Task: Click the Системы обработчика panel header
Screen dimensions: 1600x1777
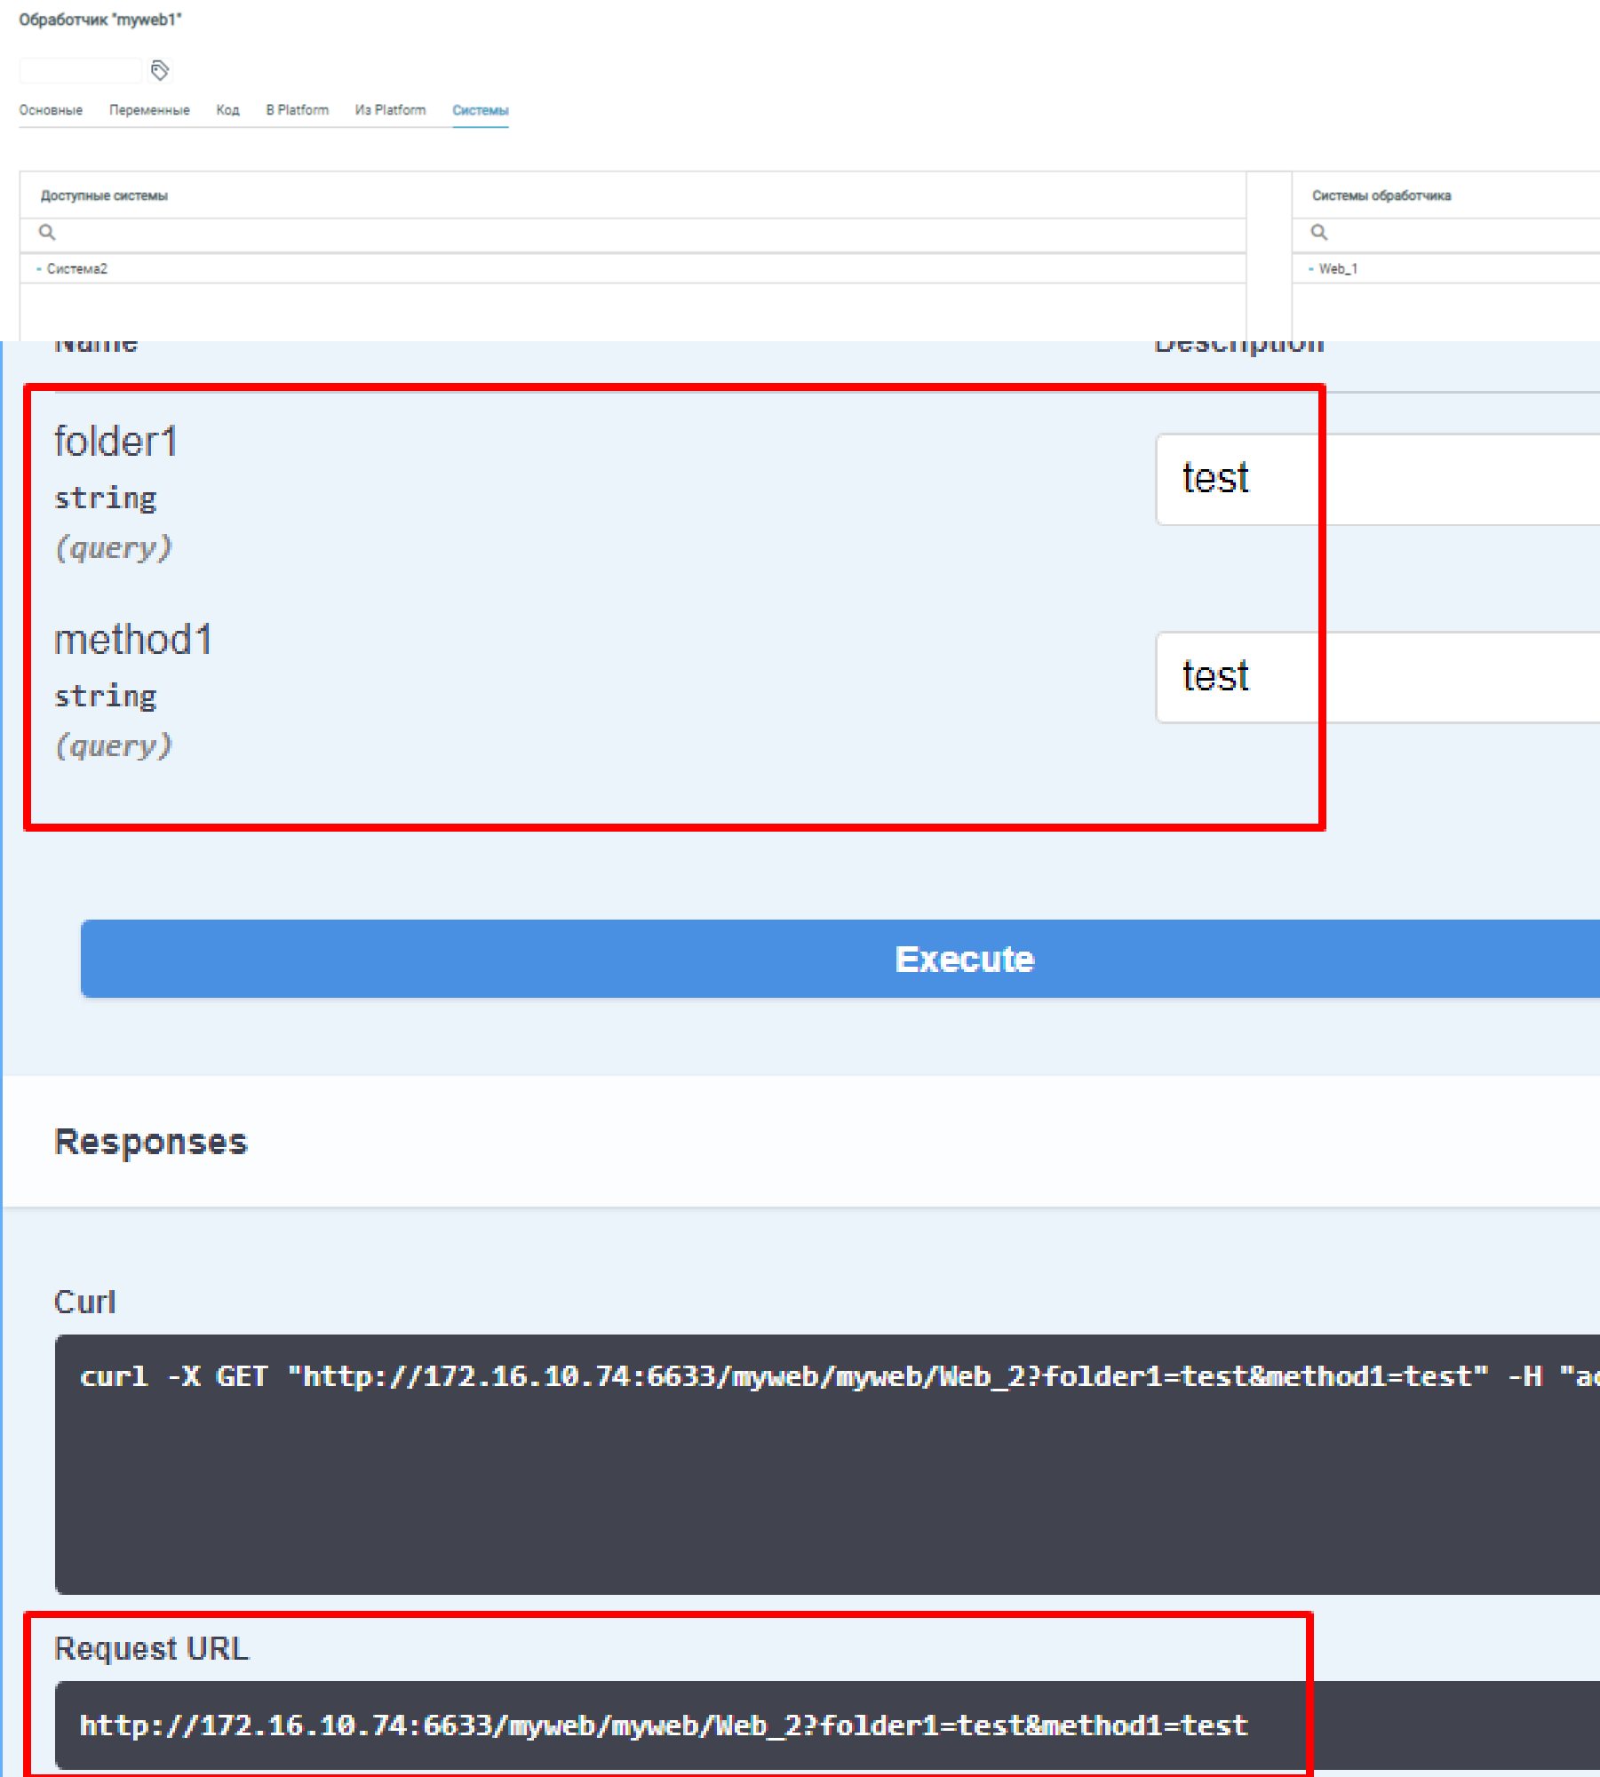Action: click(x=1381, y=195)
